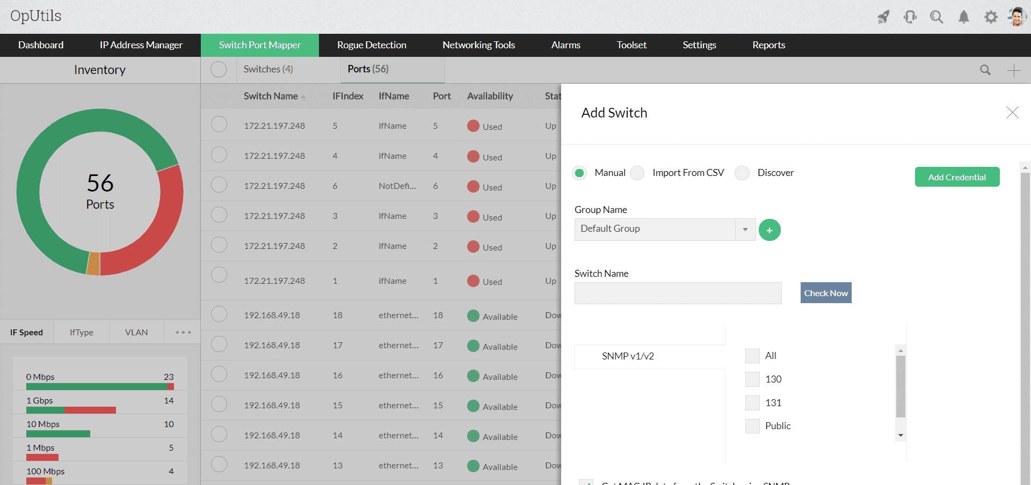Screen dimensions: 1031x485
Task: Sort by Switch Name column arrow
Action: [303, 97]
